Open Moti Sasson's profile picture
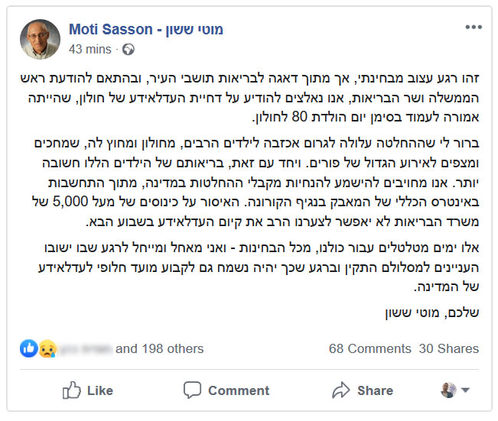 coord(40,39)
